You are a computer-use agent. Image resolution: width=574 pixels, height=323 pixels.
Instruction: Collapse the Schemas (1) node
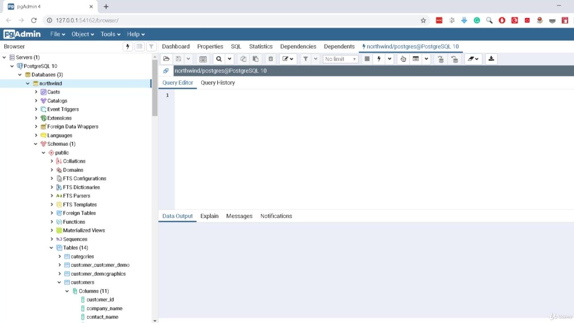36,144
